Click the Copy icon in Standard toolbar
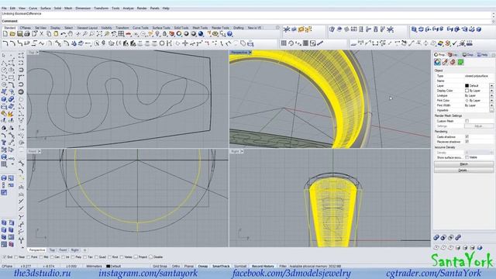 pos(49,34)
